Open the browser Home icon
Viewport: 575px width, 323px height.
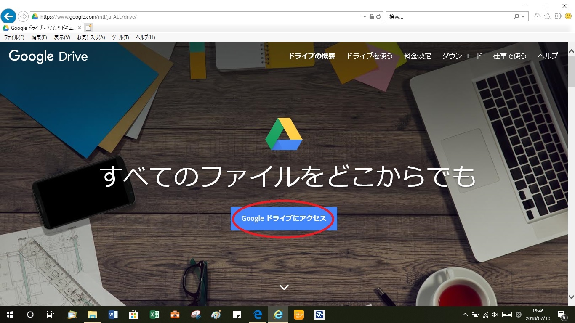538,16
